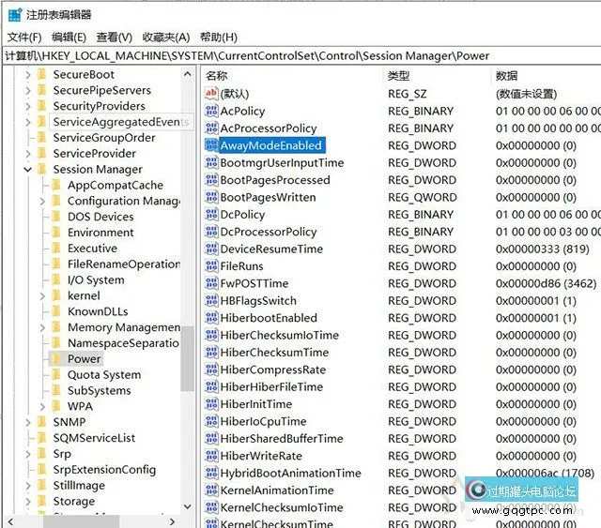Select the SrpExtensionConfig tree key
The height and width of the screenshot is (528, 601).
104,470
